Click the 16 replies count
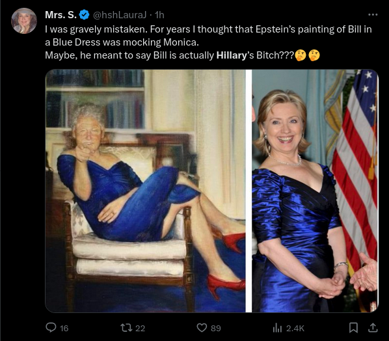 click(64, 329)
